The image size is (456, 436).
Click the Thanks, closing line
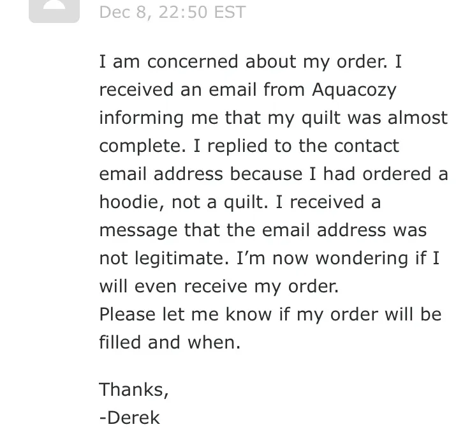(134, 390)
